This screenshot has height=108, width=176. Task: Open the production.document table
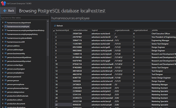[16, 104]
